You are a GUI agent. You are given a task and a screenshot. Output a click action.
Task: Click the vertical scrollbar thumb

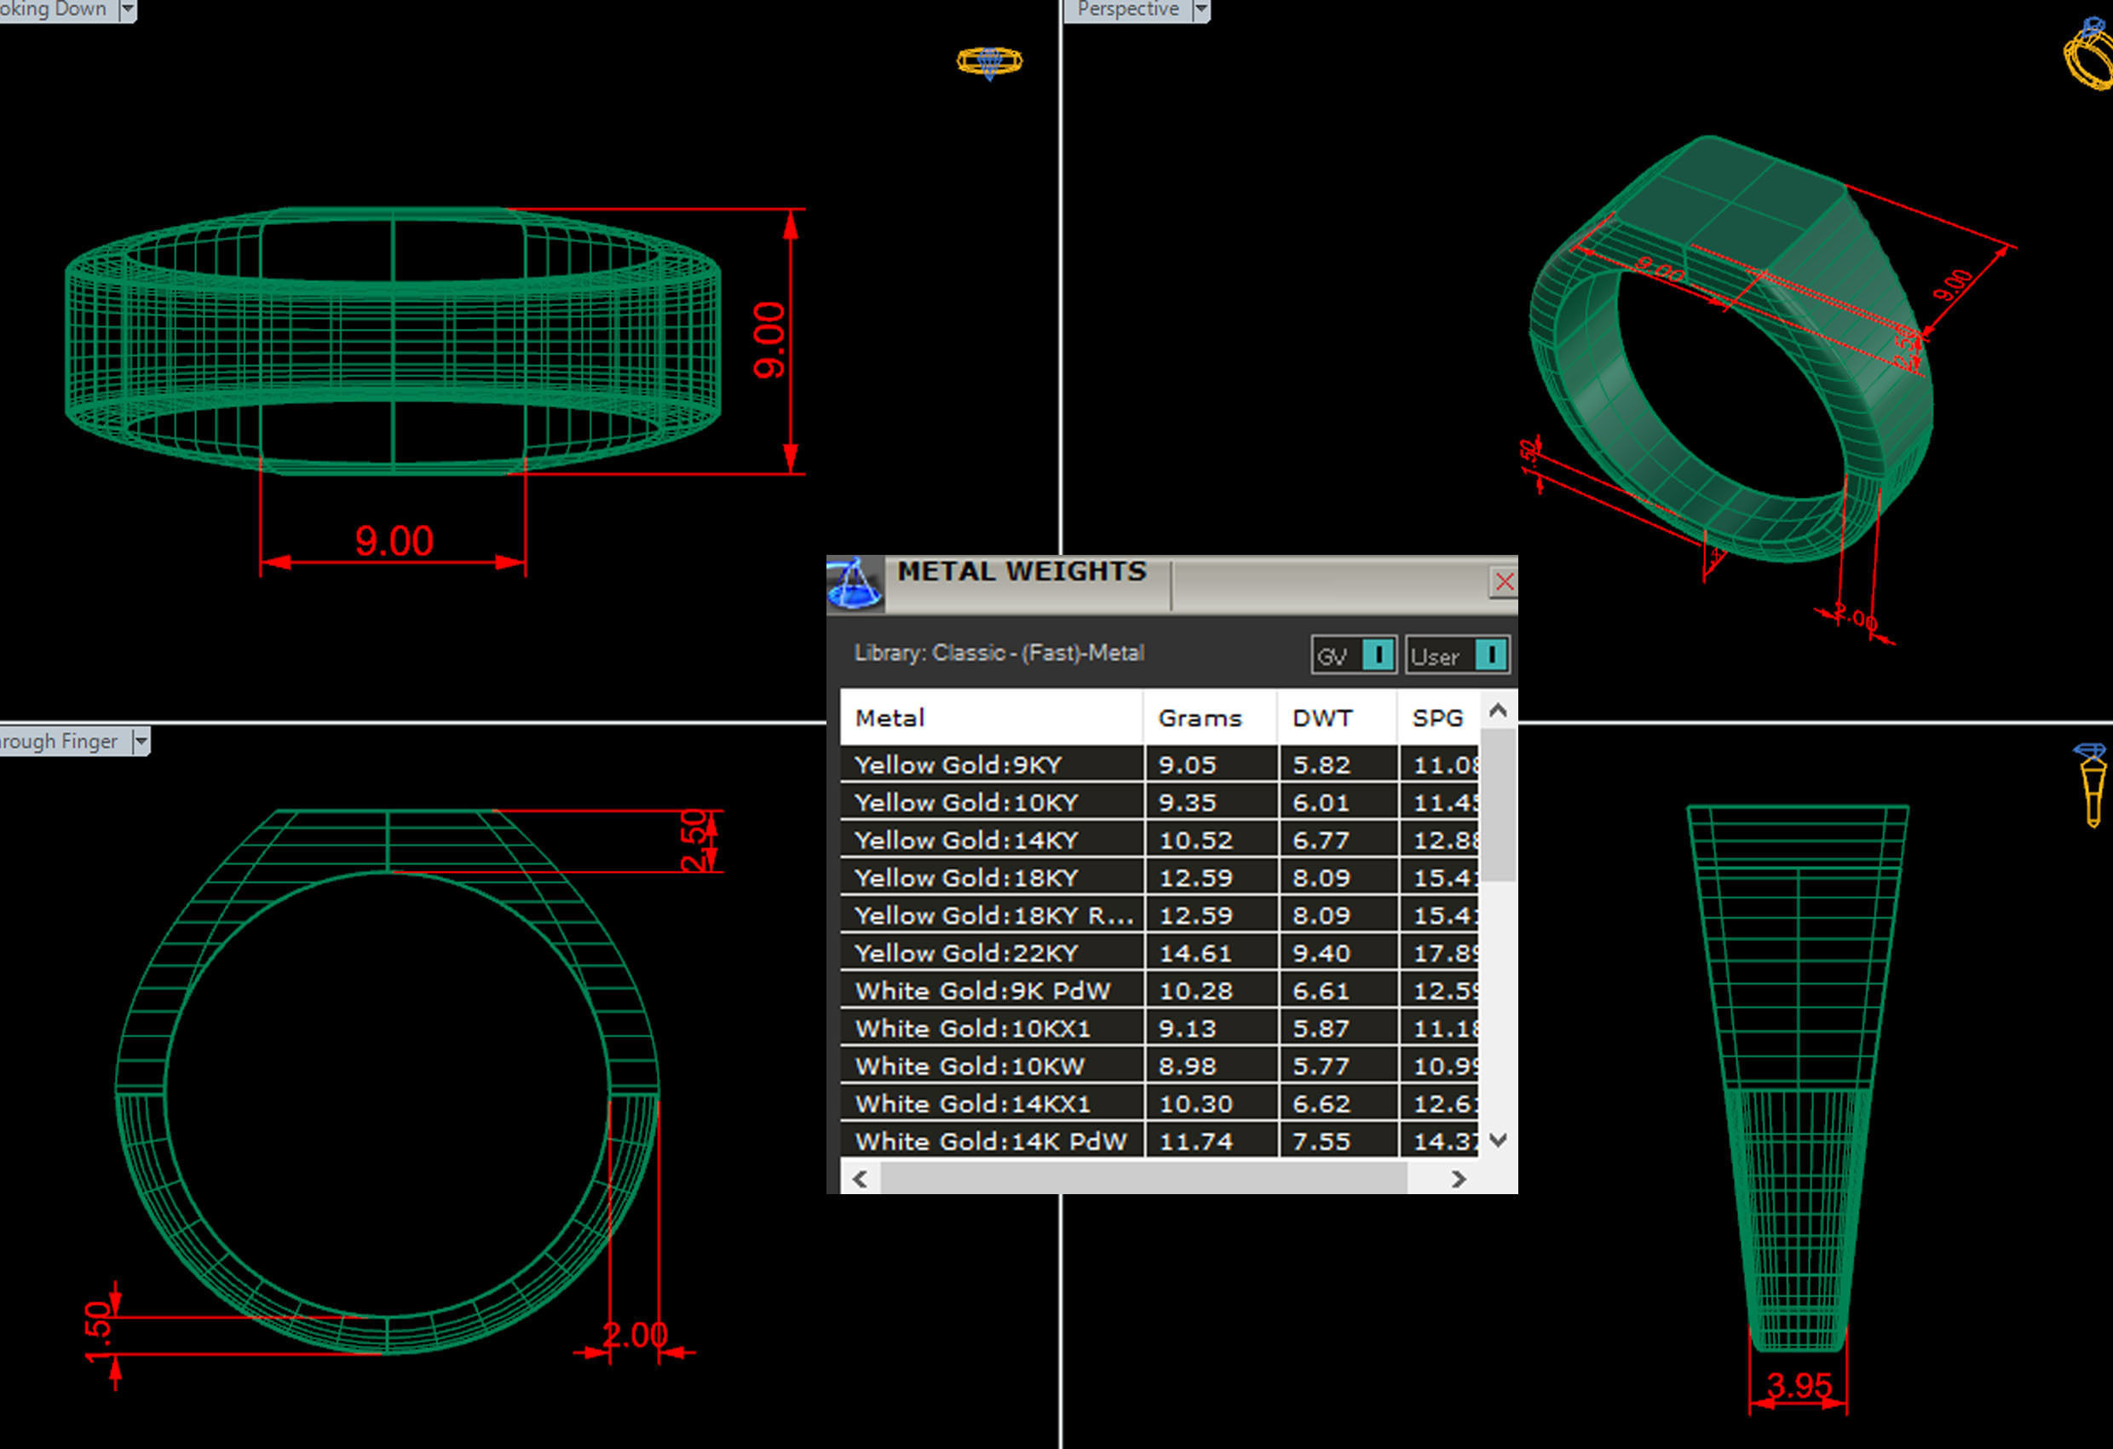[1499, 805]
